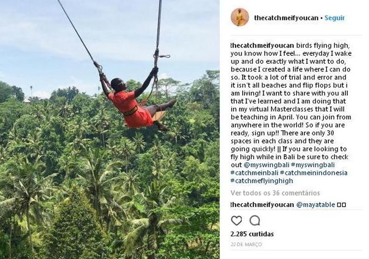Image resolution: width=369 pixels, height=259 pixels.
Task: Click the comment speech bubble icon
Action: pos(255,220)
